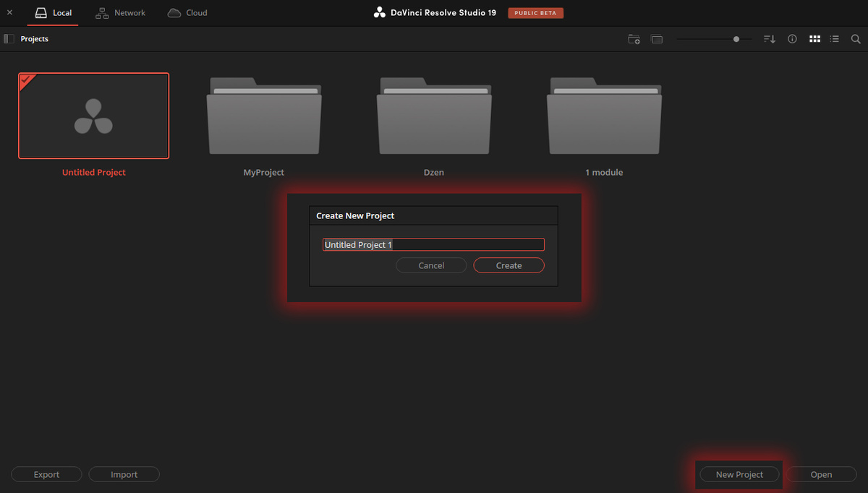Viewport: 868px width, 493px height.
Task: Toggle the project libraries sidebar icon
Action: point(9,39)
